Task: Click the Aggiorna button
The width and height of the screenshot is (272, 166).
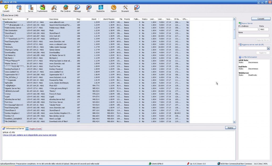Action: [x=263, y=53]
